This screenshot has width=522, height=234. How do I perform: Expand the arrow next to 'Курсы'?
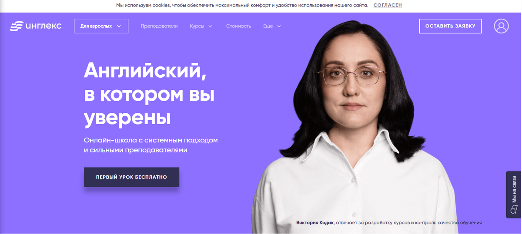pyautogui.click(x=210, y=26)
